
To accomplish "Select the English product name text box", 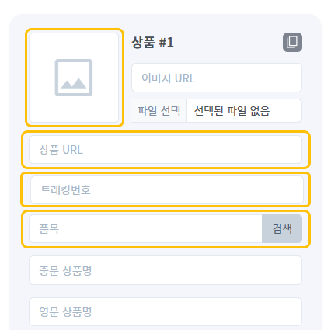I will 165,311.
